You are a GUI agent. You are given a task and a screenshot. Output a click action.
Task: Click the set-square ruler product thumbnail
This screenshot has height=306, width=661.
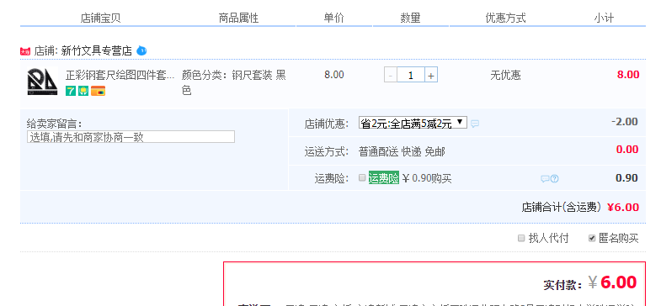(42, 82)
